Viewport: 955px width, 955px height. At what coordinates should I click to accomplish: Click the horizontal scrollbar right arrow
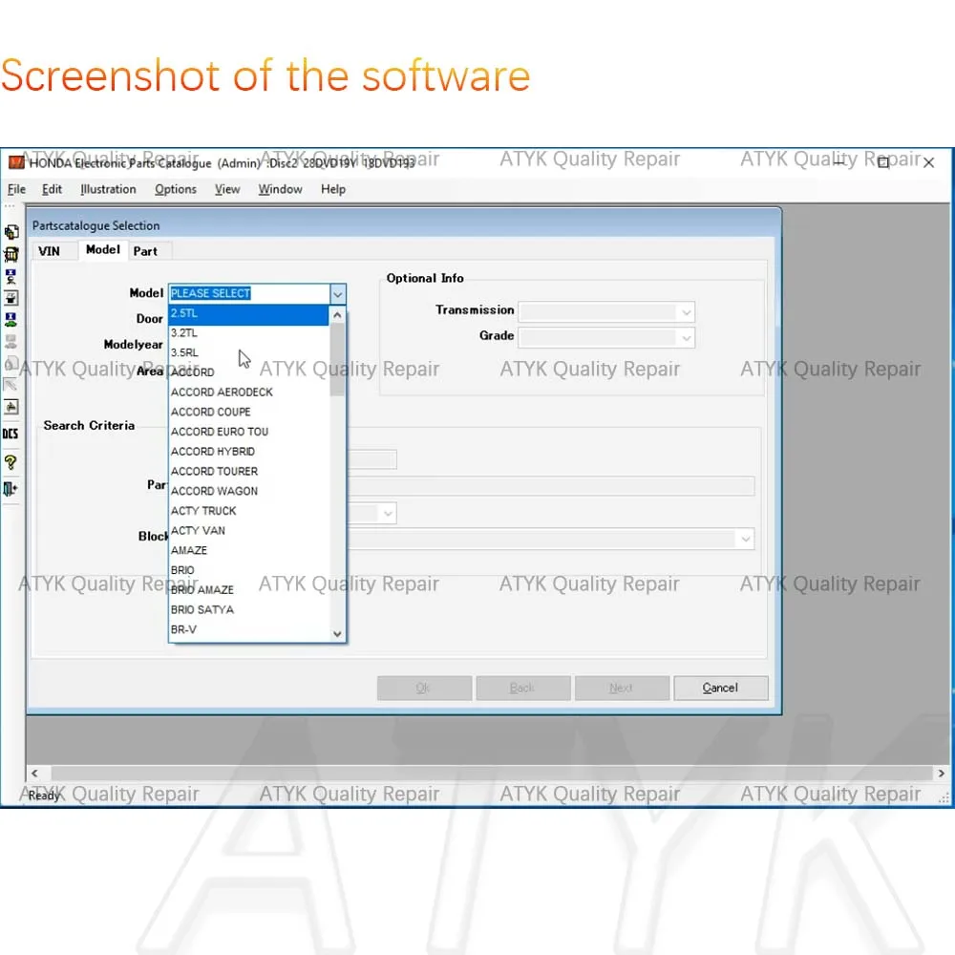pos(941,774)
